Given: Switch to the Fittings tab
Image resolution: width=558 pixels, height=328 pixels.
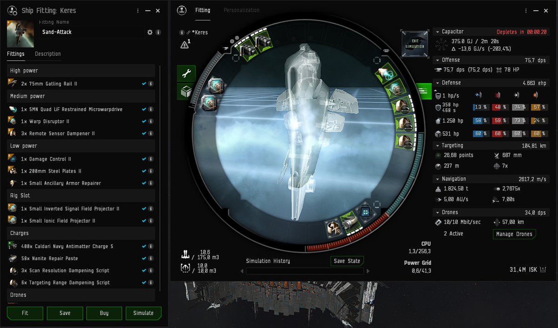Looking at the screenshot, I should coord(15,54).
